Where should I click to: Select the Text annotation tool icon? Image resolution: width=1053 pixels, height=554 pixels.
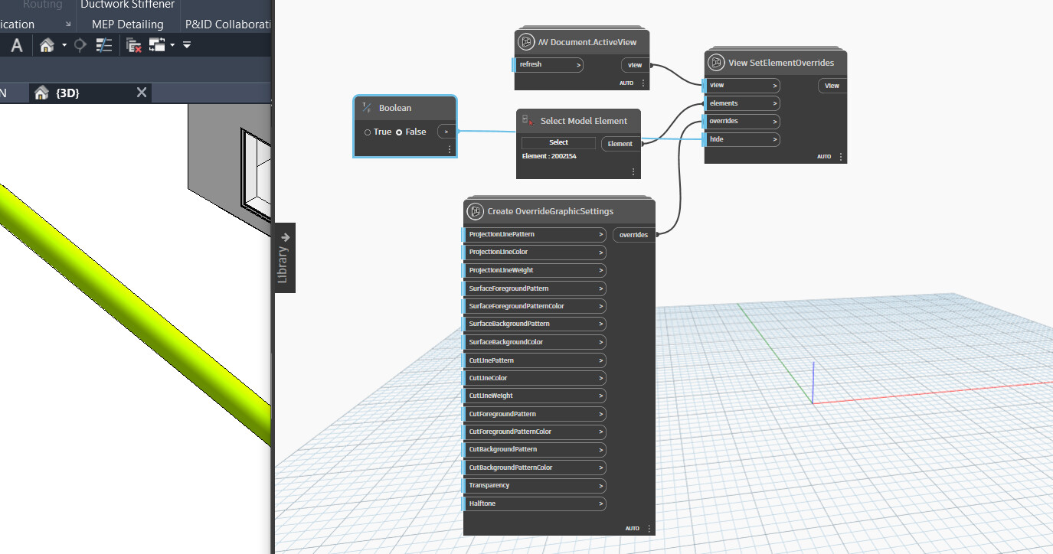coord(16,44)
